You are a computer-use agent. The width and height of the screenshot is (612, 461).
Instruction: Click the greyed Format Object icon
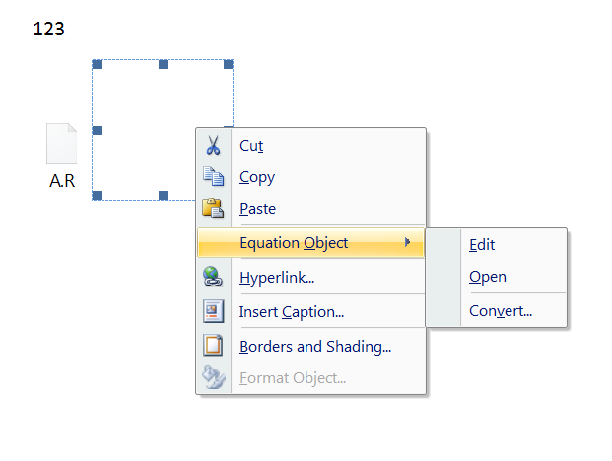tap(213, 377)
